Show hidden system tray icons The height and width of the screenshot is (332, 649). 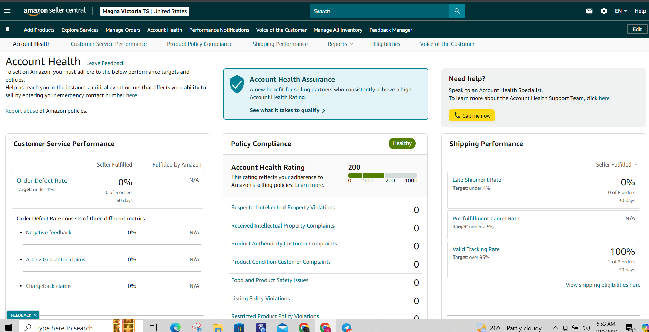(555, 328)
